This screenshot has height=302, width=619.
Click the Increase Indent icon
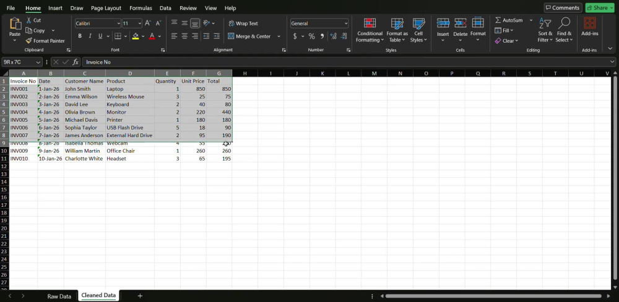[216, 36]
